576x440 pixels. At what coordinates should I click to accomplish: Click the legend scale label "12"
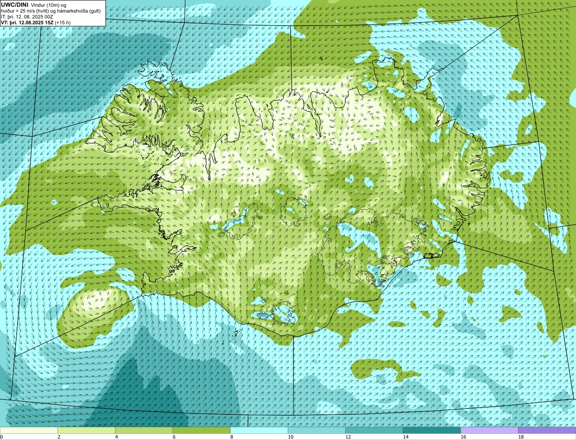pyautogui.click(x=348, y=437)
